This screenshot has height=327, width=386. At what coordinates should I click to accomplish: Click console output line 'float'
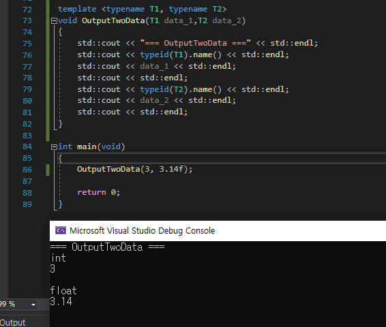pos(63,291)
